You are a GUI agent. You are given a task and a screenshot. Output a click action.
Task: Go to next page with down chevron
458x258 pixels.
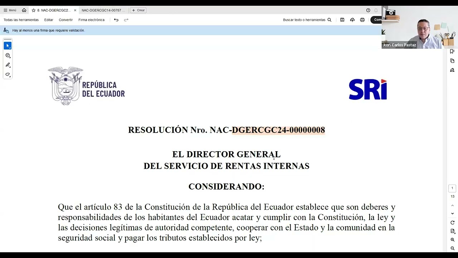coord(452,214)
